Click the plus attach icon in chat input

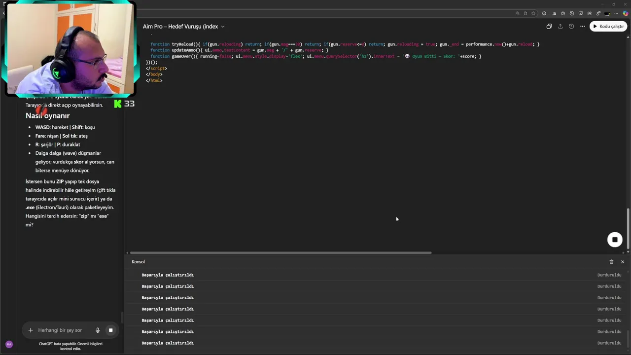[31, 330]
